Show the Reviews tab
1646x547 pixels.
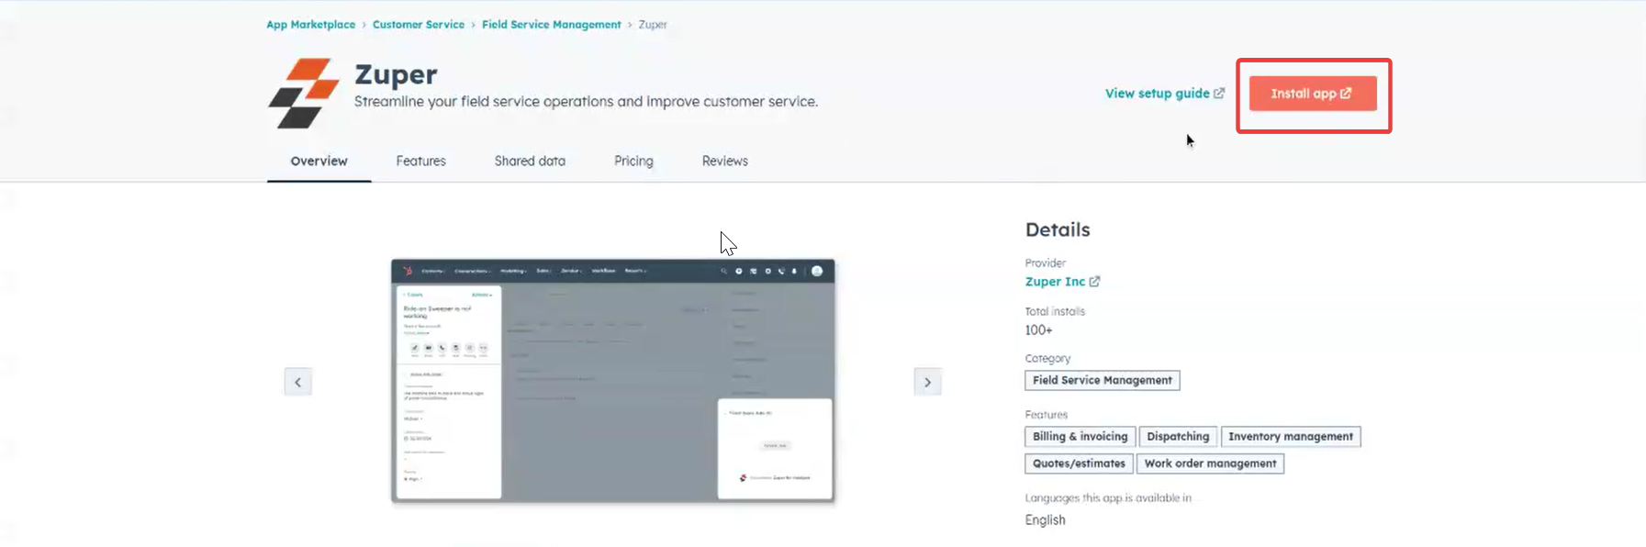click(724, 161)
